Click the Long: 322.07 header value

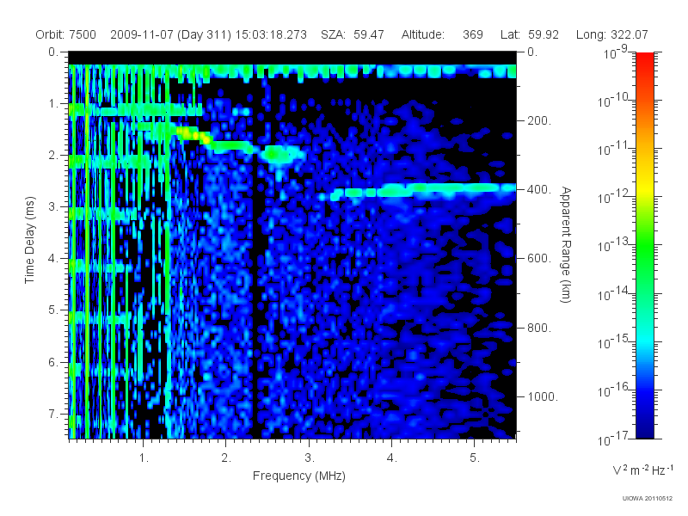[611, 34]
